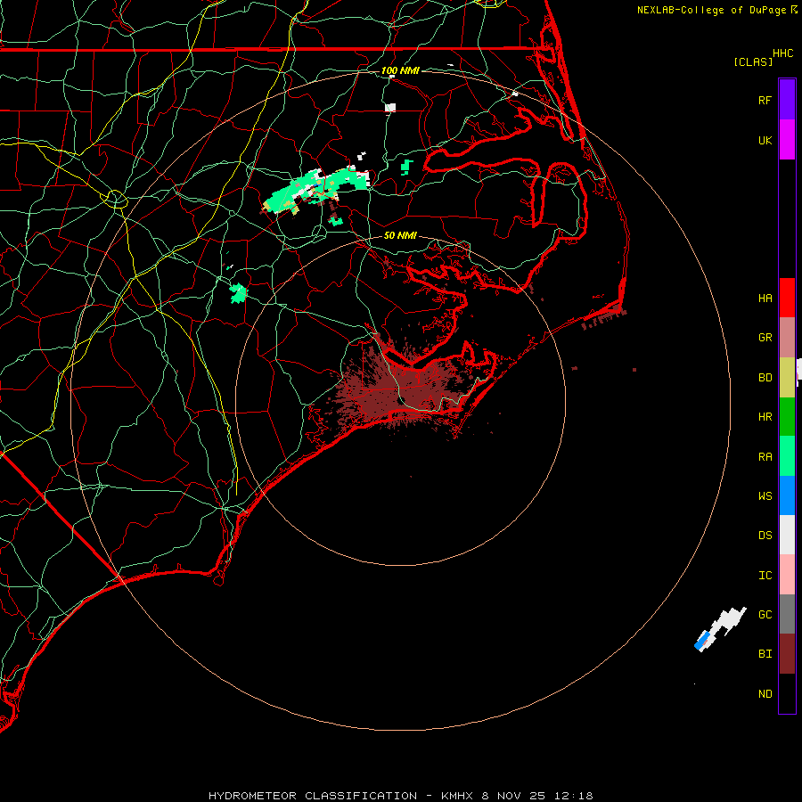Click the DS legend label

pyautogui.click(x=765, y=535)
